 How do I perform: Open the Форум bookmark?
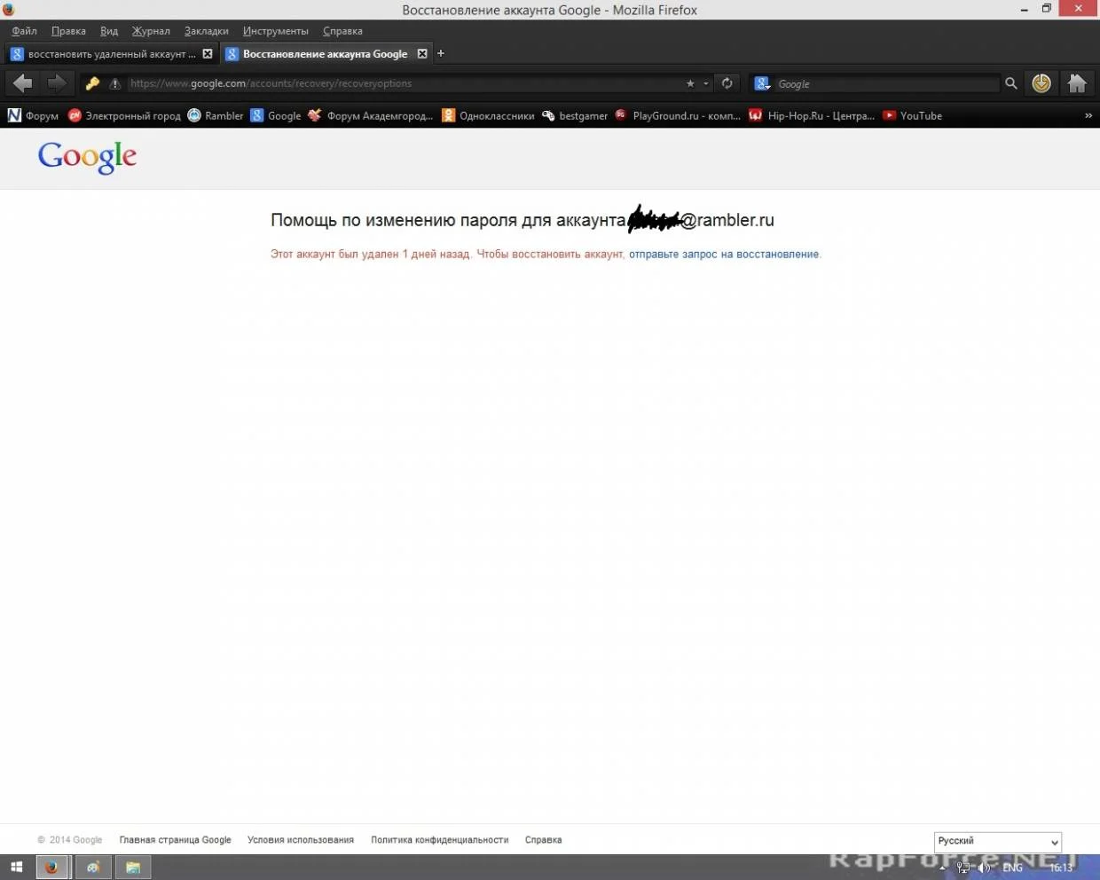tap(33, 115)
